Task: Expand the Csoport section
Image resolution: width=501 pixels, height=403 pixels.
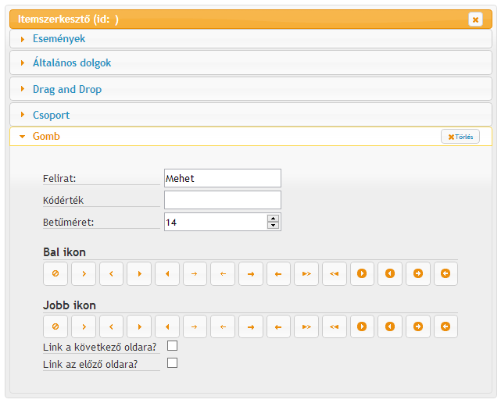Action: (x=251, y=115)
